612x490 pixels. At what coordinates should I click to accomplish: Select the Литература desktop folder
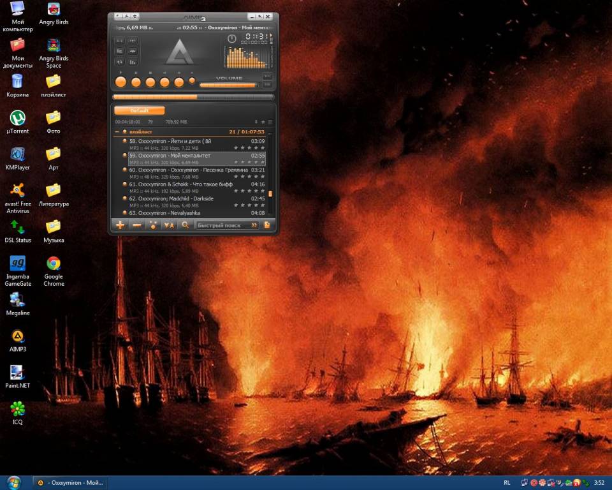coord(54,195)
